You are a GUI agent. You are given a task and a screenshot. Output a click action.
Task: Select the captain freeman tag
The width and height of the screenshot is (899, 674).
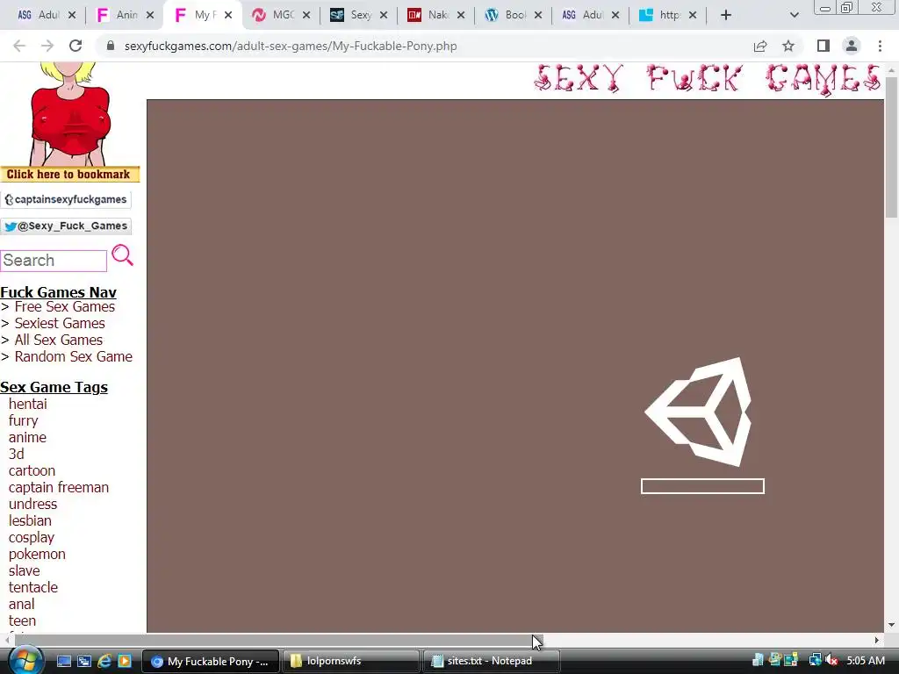point(59,487)
